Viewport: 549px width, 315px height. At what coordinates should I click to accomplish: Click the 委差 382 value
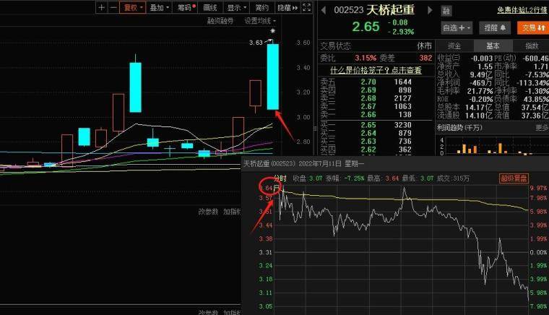[x=425, y=58]
